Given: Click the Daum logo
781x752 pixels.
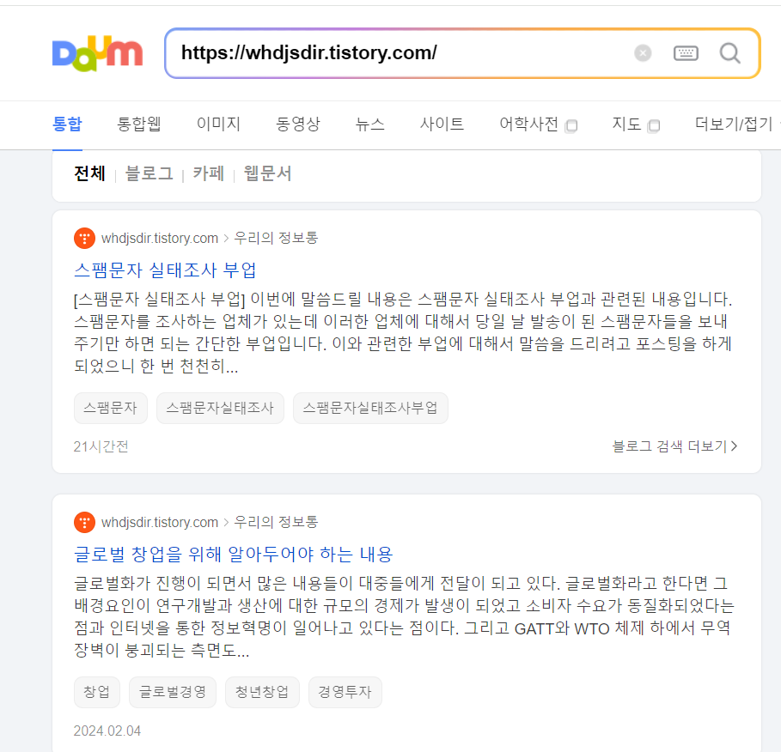Looking at the screenshot, I should [x=98, y=53].
